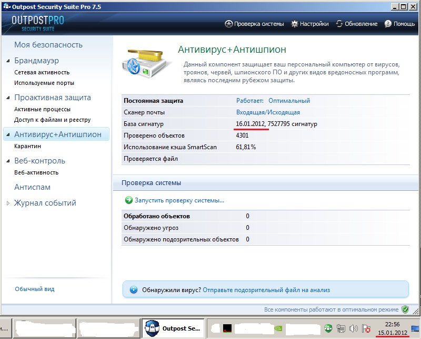Screen dimensions: 421x339
Task: Open Карантин in sidebar
Action: tap(28, 146)
